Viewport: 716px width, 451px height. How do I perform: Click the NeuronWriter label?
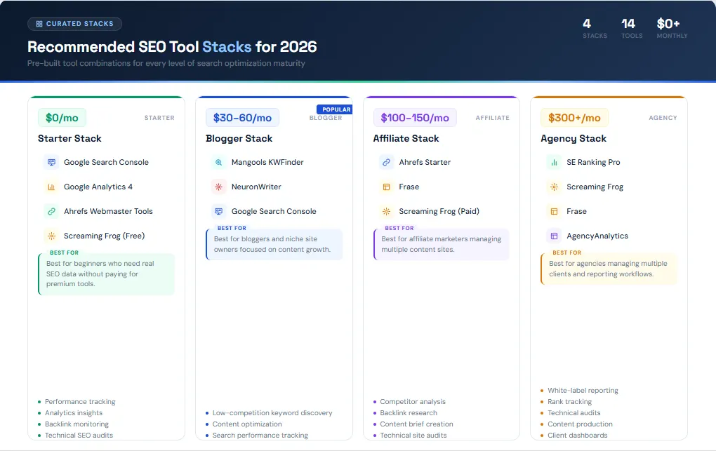point(256,187)
